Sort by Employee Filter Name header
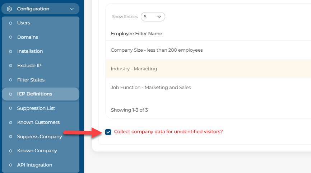The width and height of the screenshot is (311, 173). point(136,34)
